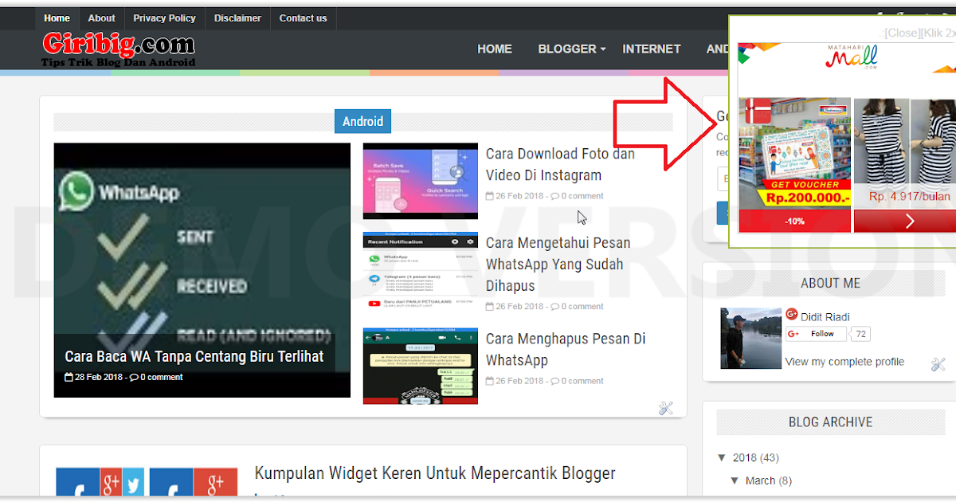Collapse the 2018 archive tree
Screen dimensions: 956x502
coord(722,457)
